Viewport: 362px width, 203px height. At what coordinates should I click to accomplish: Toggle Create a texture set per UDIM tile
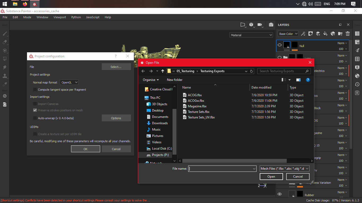click(x=35, y=134)
